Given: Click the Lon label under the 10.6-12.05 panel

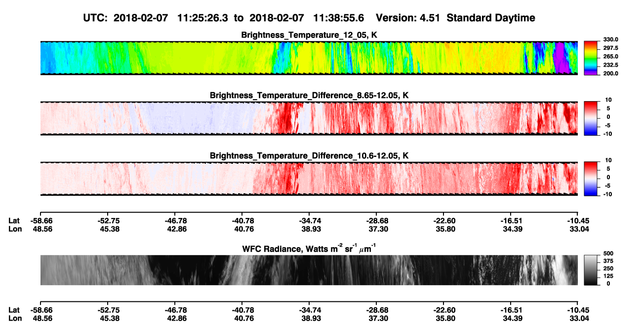Looking at the screenshot, I should pos(14,229).
